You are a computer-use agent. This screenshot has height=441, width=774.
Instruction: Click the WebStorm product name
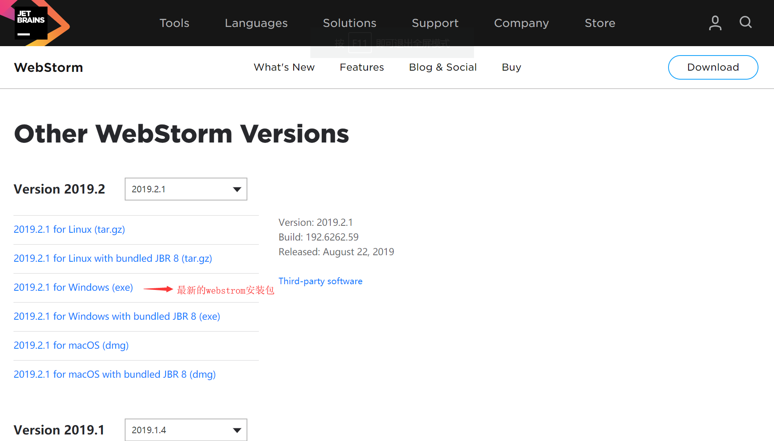click(x=48, y=67)
